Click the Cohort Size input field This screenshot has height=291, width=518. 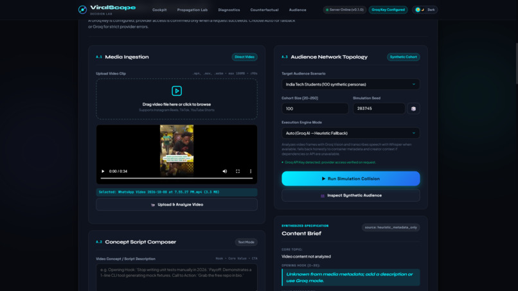tap(315, 109)
